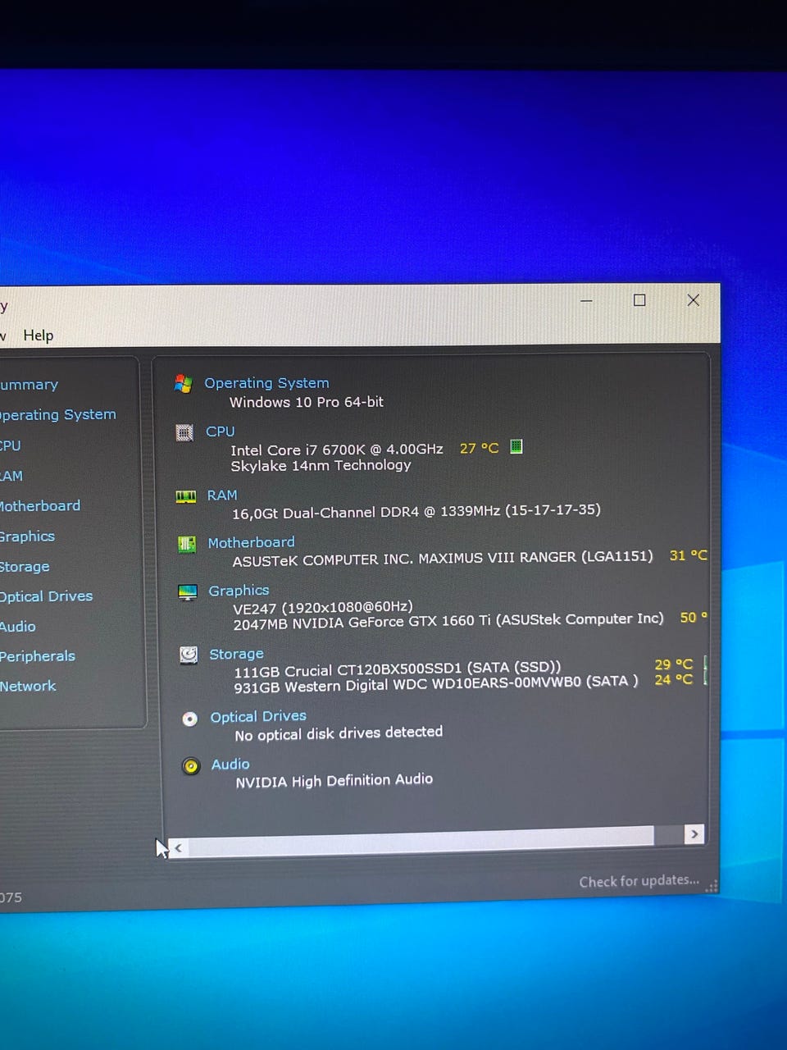Select Storage in the sidebar
The image size is (787, 1050).
click(x=25, y=567)
